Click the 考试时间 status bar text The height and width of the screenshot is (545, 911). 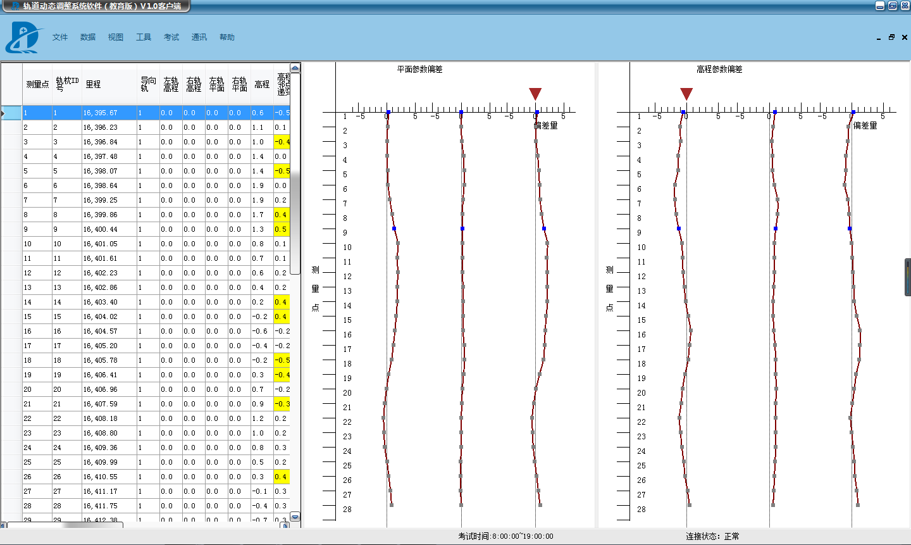click(x=506, y=536)
